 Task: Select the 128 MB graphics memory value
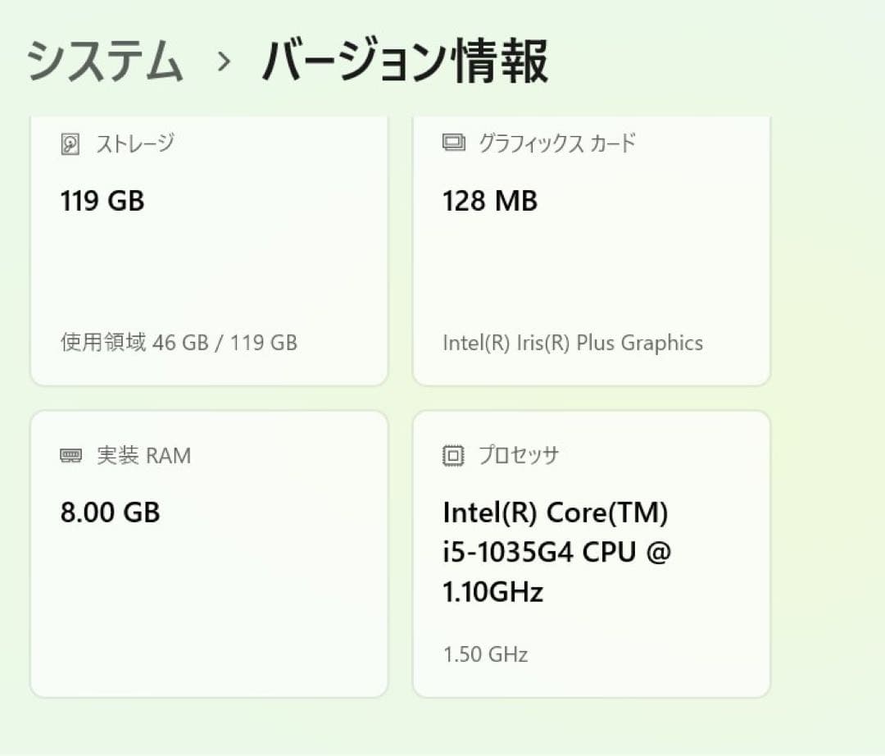pyautogui.click(x=489, y=201)
